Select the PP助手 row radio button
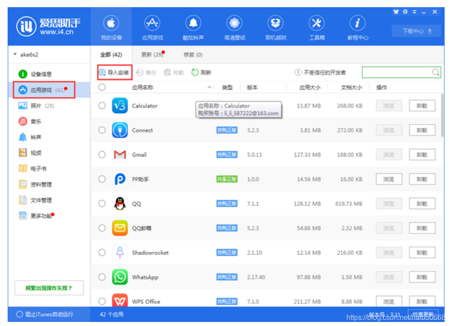The height and width of the screenshot is (326, 450). click(x=102, y=179)
